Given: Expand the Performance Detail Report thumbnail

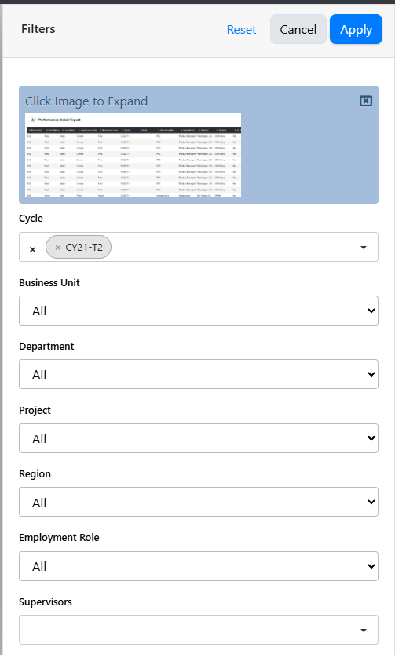Looking at the screenshot, I should click(x=133, y=155).
